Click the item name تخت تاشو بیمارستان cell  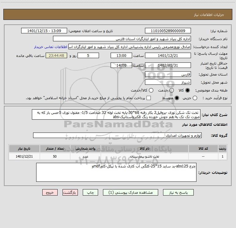click(145, 156)
